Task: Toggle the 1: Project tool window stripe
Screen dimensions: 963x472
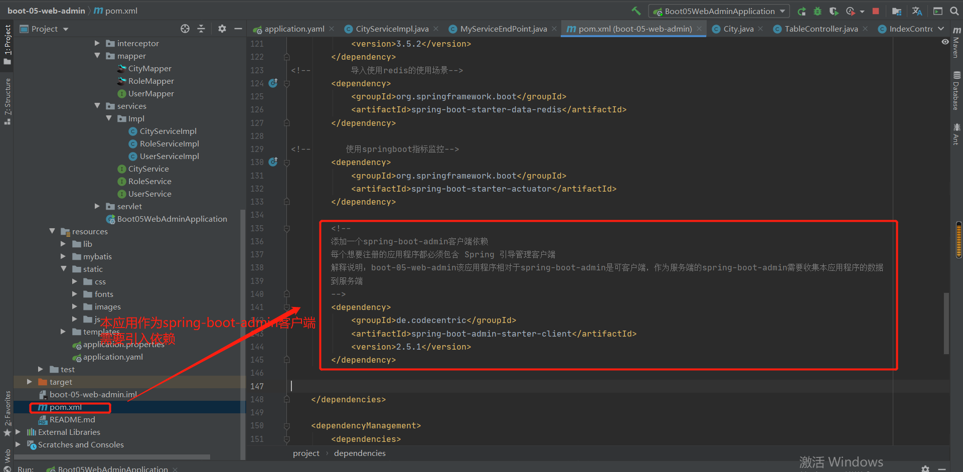Action: click(7, 45)
